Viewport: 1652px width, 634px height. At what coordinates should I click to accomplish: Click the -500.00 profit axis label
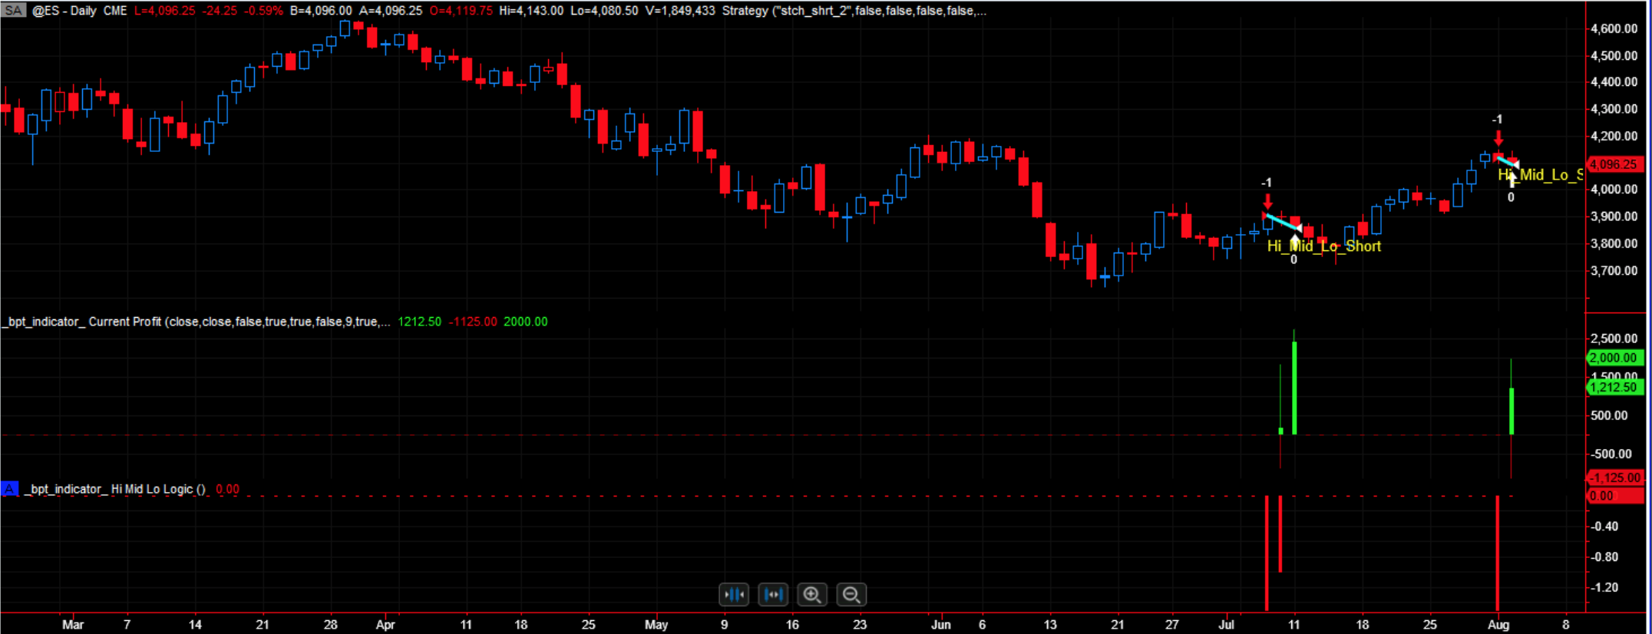pos(1610,454)
